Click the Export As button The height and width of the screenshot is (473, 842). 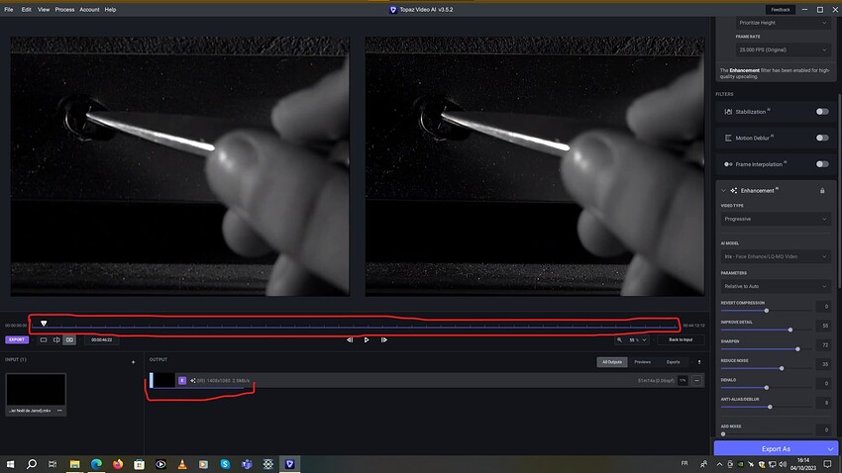[x=776, y=449]
